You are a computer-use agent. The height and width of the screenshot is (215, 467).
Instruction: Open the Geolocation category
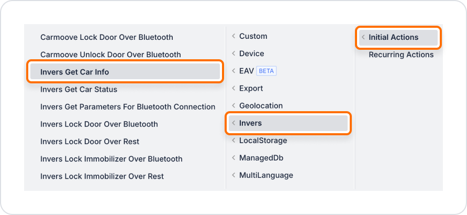(x=261, y=105)
